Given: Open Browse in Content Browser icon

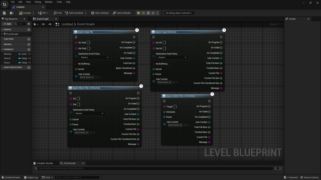Looking at the screenshot, I should [x=12, y=13].
